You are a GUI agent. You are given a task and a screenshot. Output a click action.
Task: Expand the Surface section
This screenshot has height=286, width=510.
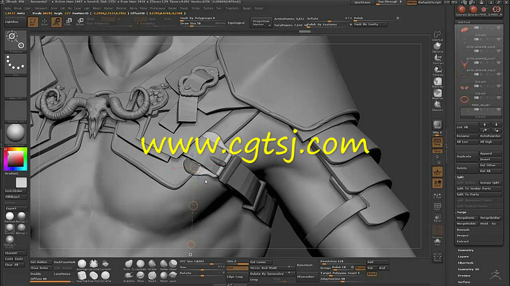[x=464, y=282]
